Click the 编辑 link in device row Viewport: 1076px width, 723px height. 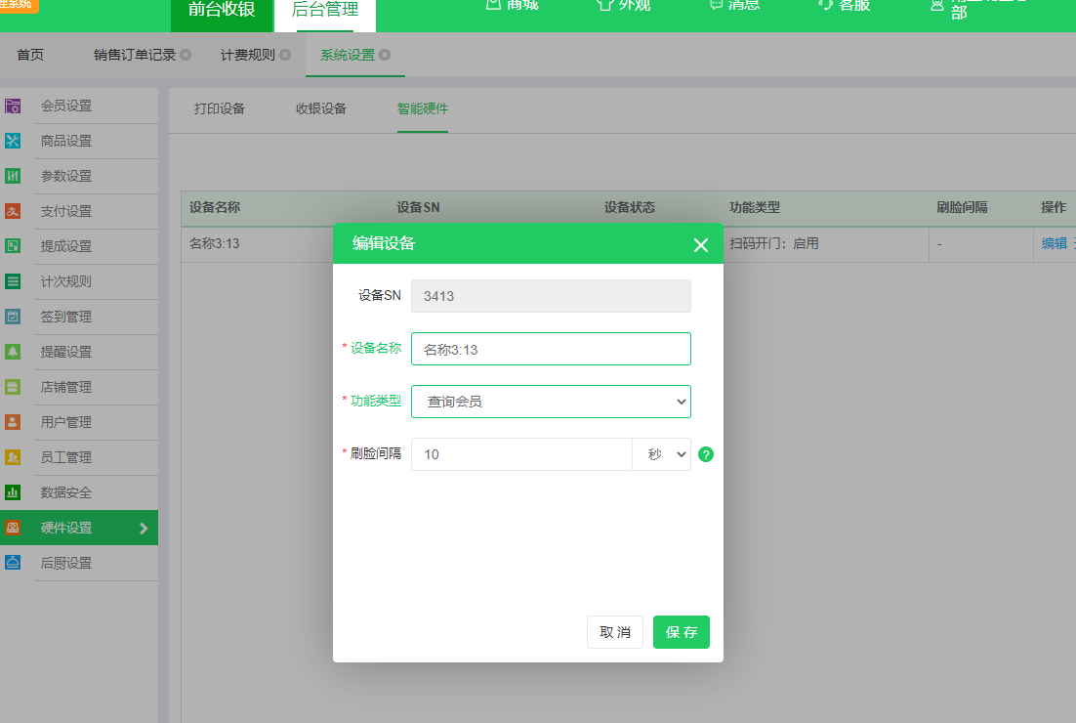[x=1054, y=243]
